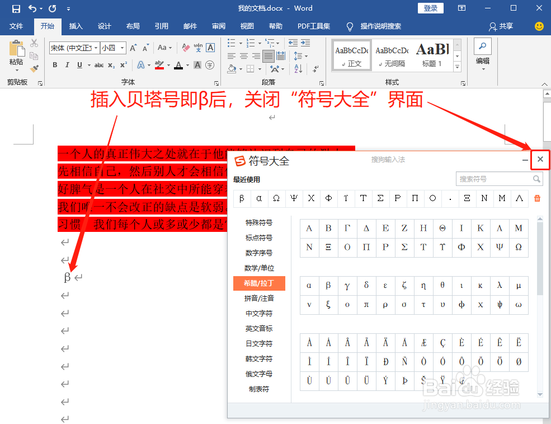The image size is (551, 424).
Task: Select the 数学/单位 symbol category
Action: [x=259, y=268]
